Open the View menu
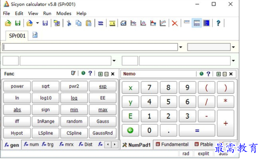This screenshot has height=160, width=261. coord(33,13)
